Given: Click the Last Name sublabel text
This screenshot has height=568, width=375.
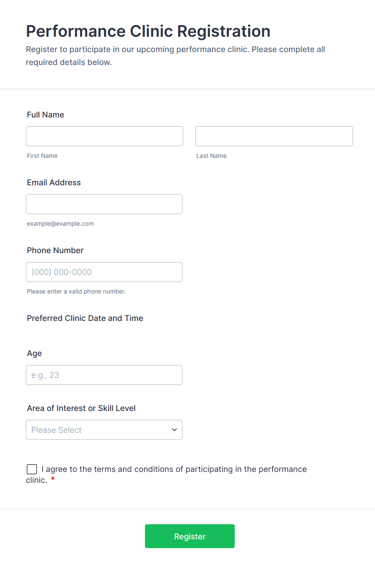Looking at the screenshot, I should tap(211, 156).
